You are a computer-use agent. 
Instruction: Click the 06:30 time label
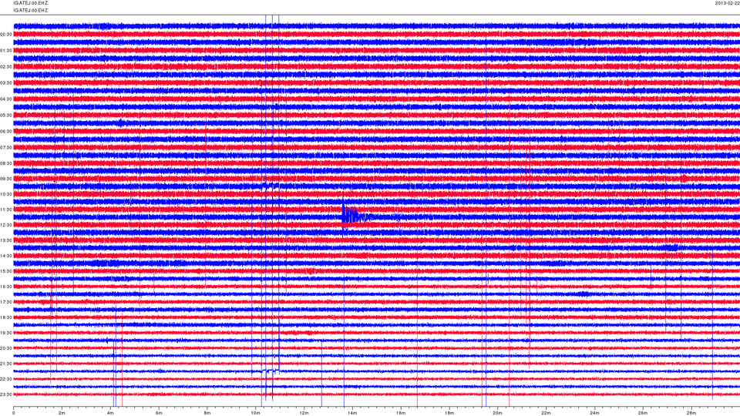(6, 131)
